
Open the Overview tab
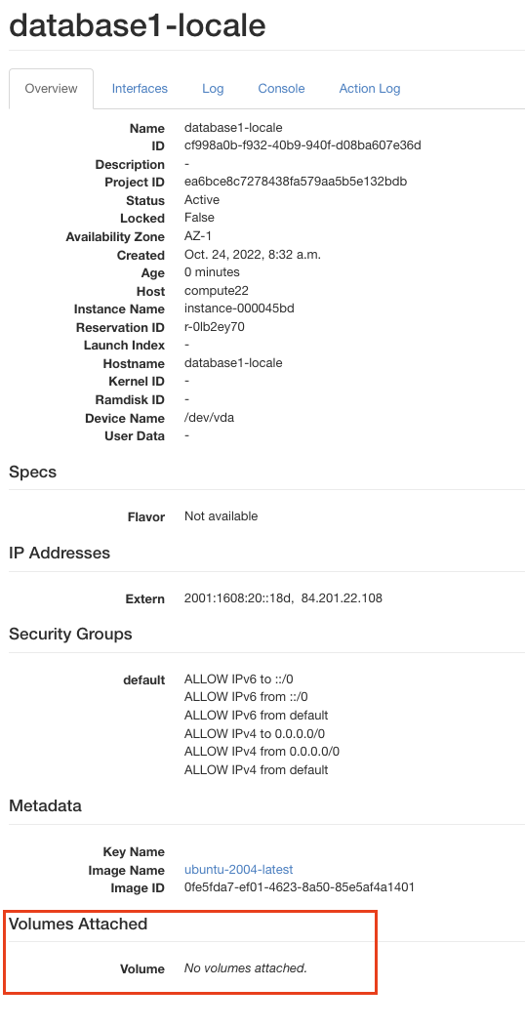click(51, 89)
